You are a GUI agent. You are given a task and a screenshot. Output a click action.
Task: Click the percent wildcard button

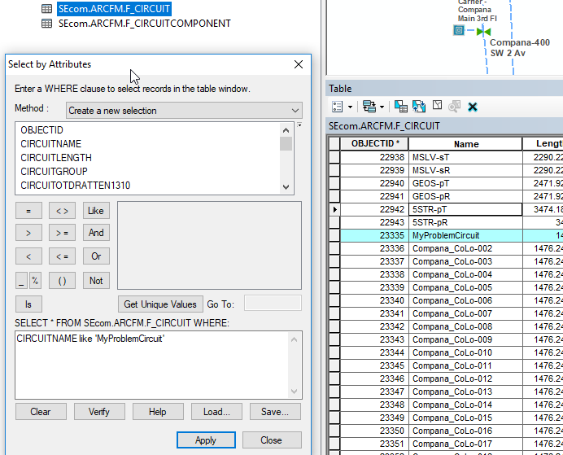tap(35, 281)
